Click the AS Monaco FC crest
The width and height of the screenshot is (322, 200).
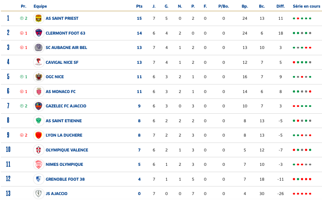(x=38, y=92)
